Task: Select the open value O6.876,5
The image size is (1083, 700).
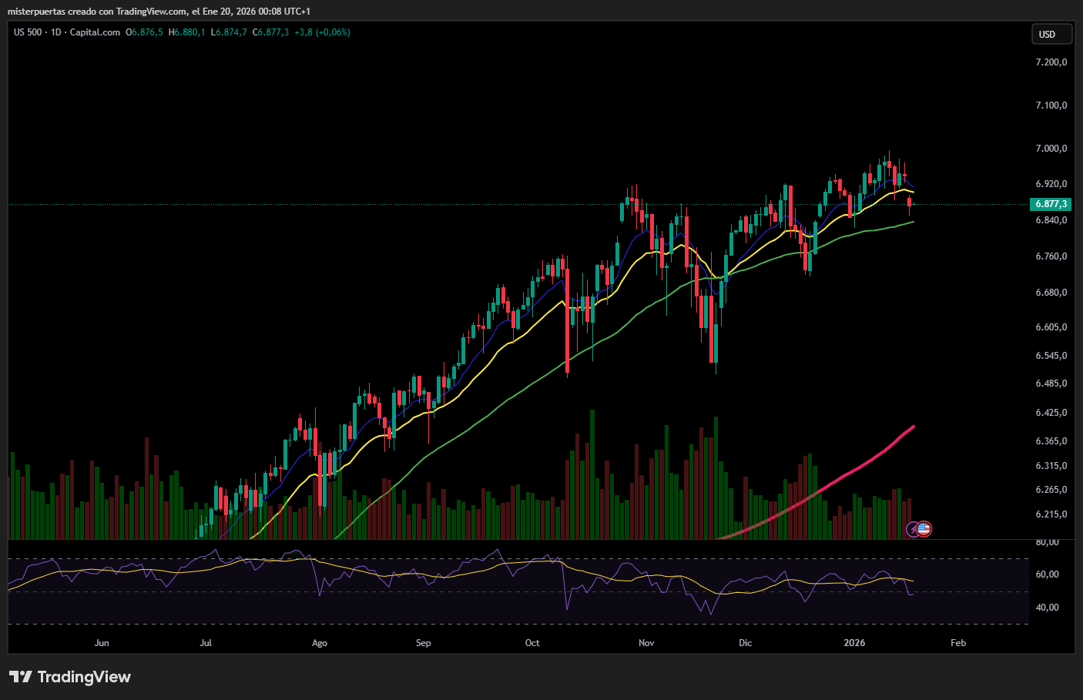Action: click(x=145, y=32)
